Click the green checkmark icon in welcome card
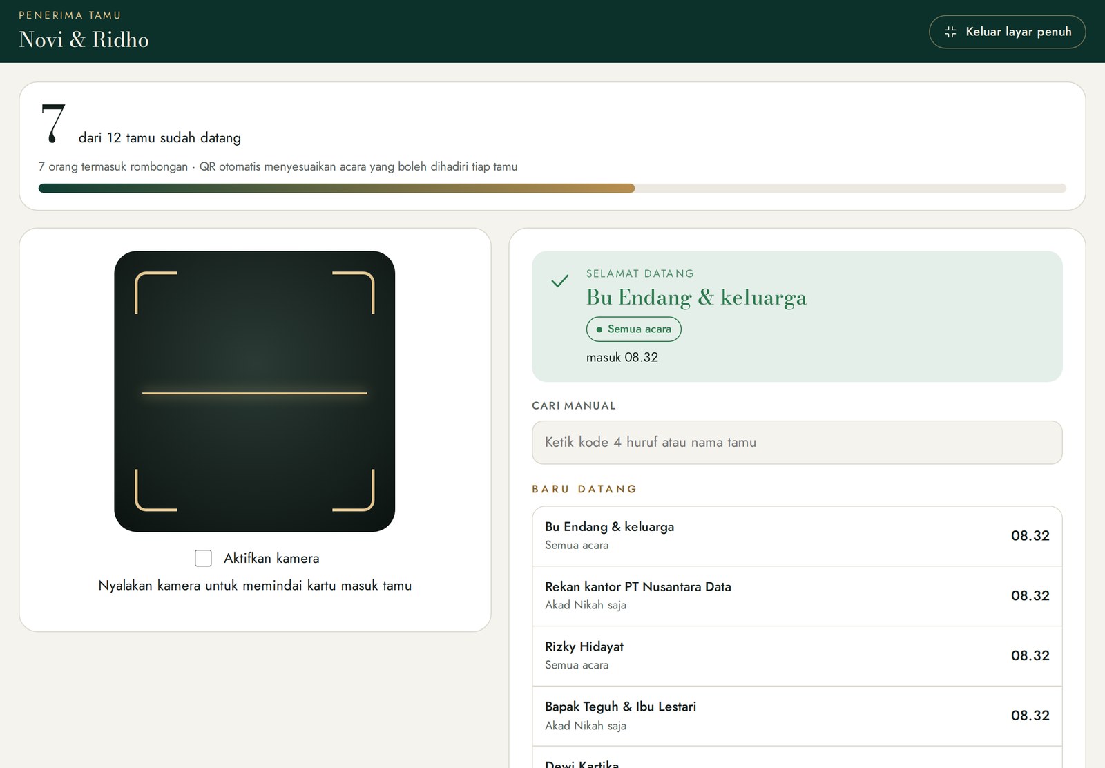 (x=560, y=280)
